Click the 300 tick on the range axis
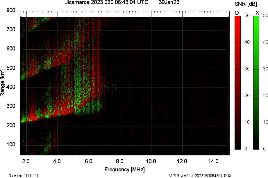268x178 pixels. pos(10,106)
